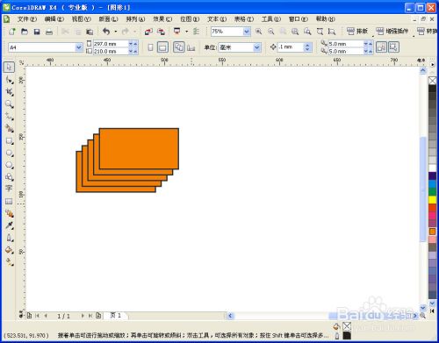Open the 排列 (Arrange) menu

(135, 19)
